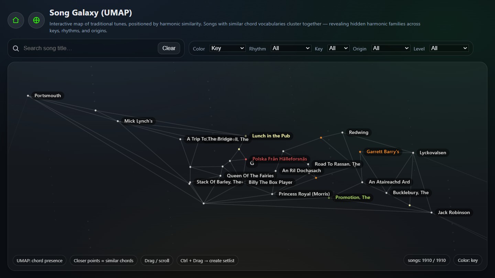
Task: Open the Color dropdown set to Key
Action: [227, 48]
